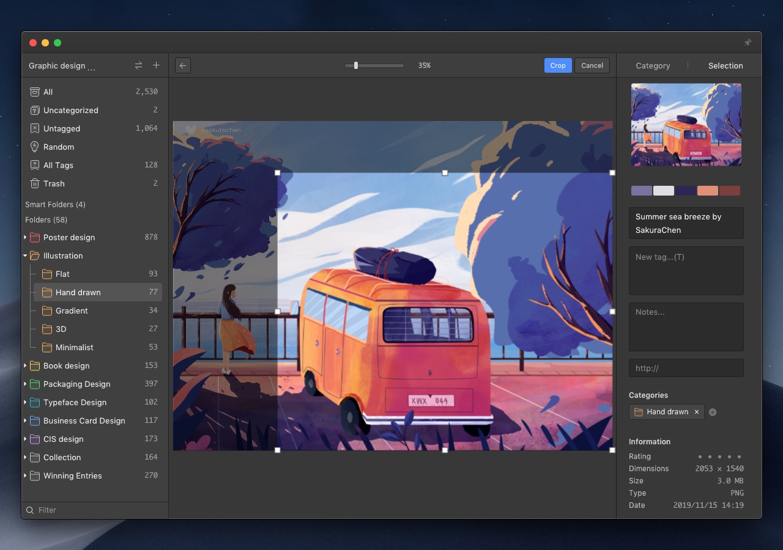
Task: Select the Collection folder
Action: point(95,457)
